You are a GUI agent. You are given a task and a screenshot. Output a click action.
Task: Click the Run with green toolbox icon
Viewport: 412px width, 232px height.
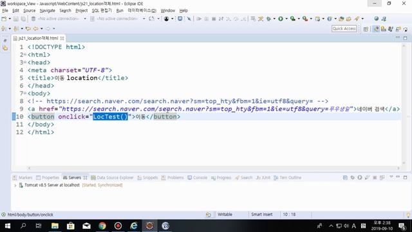coord(292,19)
